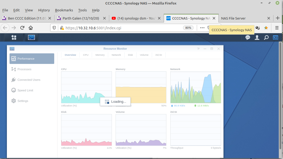Reload the page in Firefox
Viewport: 283px width, 159px height.
click(22, 28)
